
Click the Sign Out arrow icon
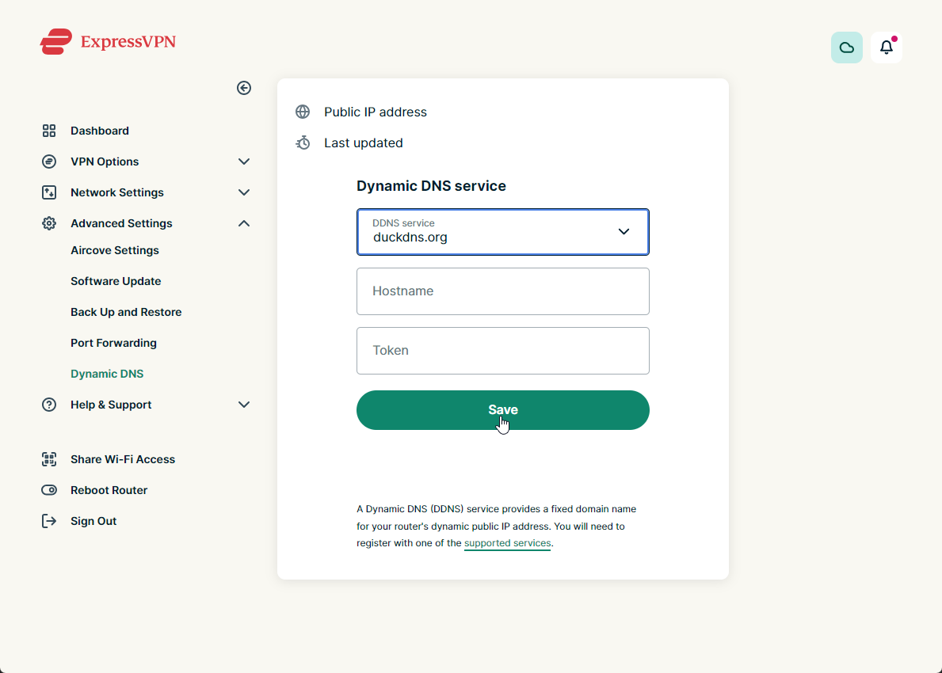49,521
